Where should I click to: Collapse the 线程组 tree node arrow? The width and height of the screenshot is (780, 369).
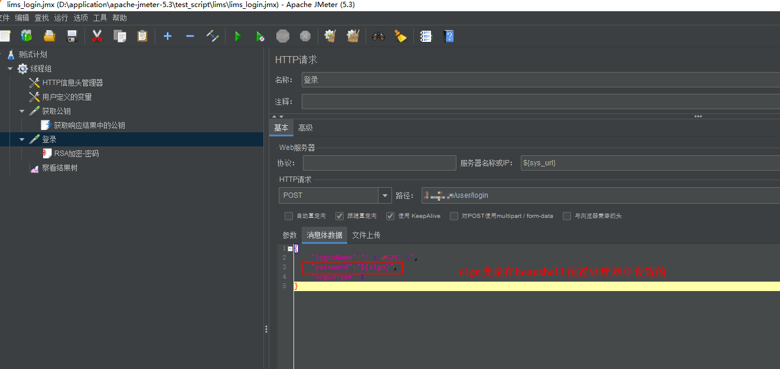click(x=10, y=68)
